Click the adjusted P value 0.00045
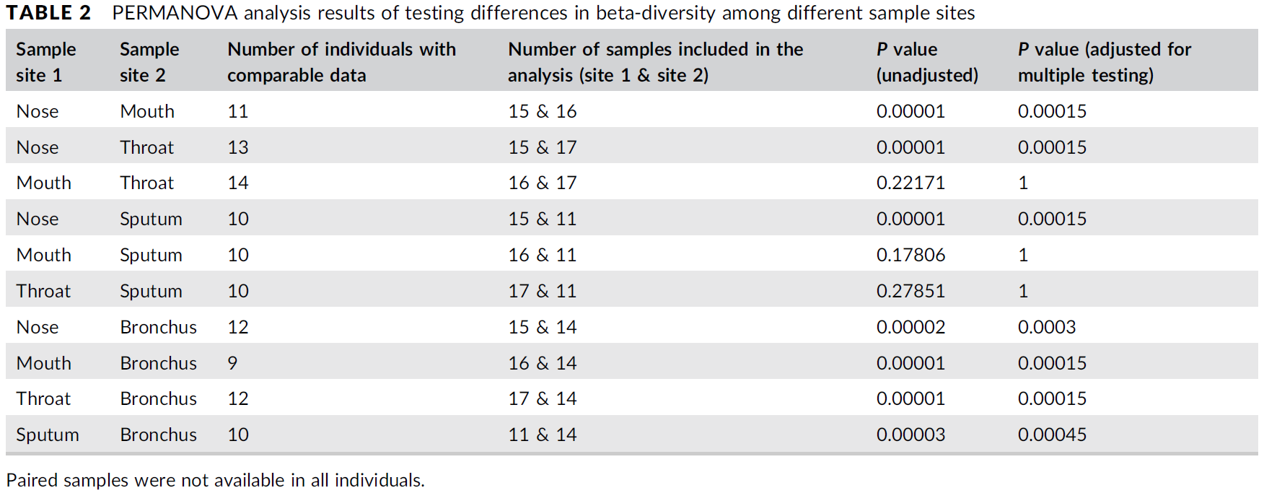This screenshot has width=1264, height=493. pos(1052,435)
